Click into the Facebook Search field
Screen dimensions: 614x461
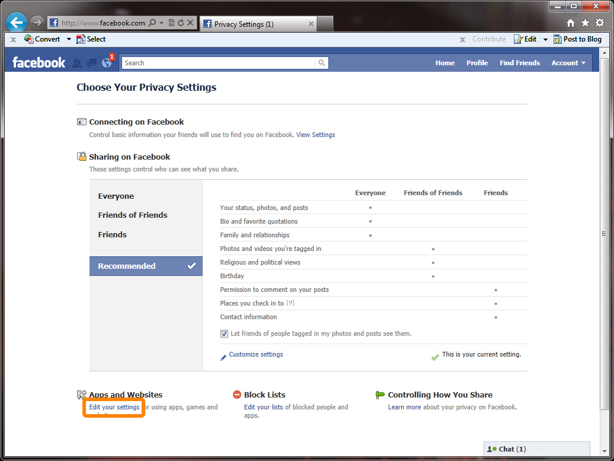(219, 63)
